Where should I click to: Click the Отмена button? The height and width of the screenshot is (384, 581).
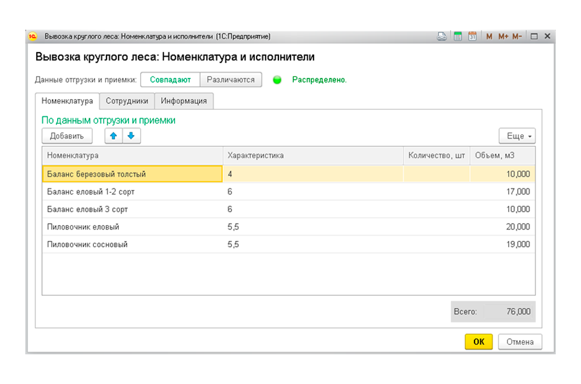[x=520, y=342]
